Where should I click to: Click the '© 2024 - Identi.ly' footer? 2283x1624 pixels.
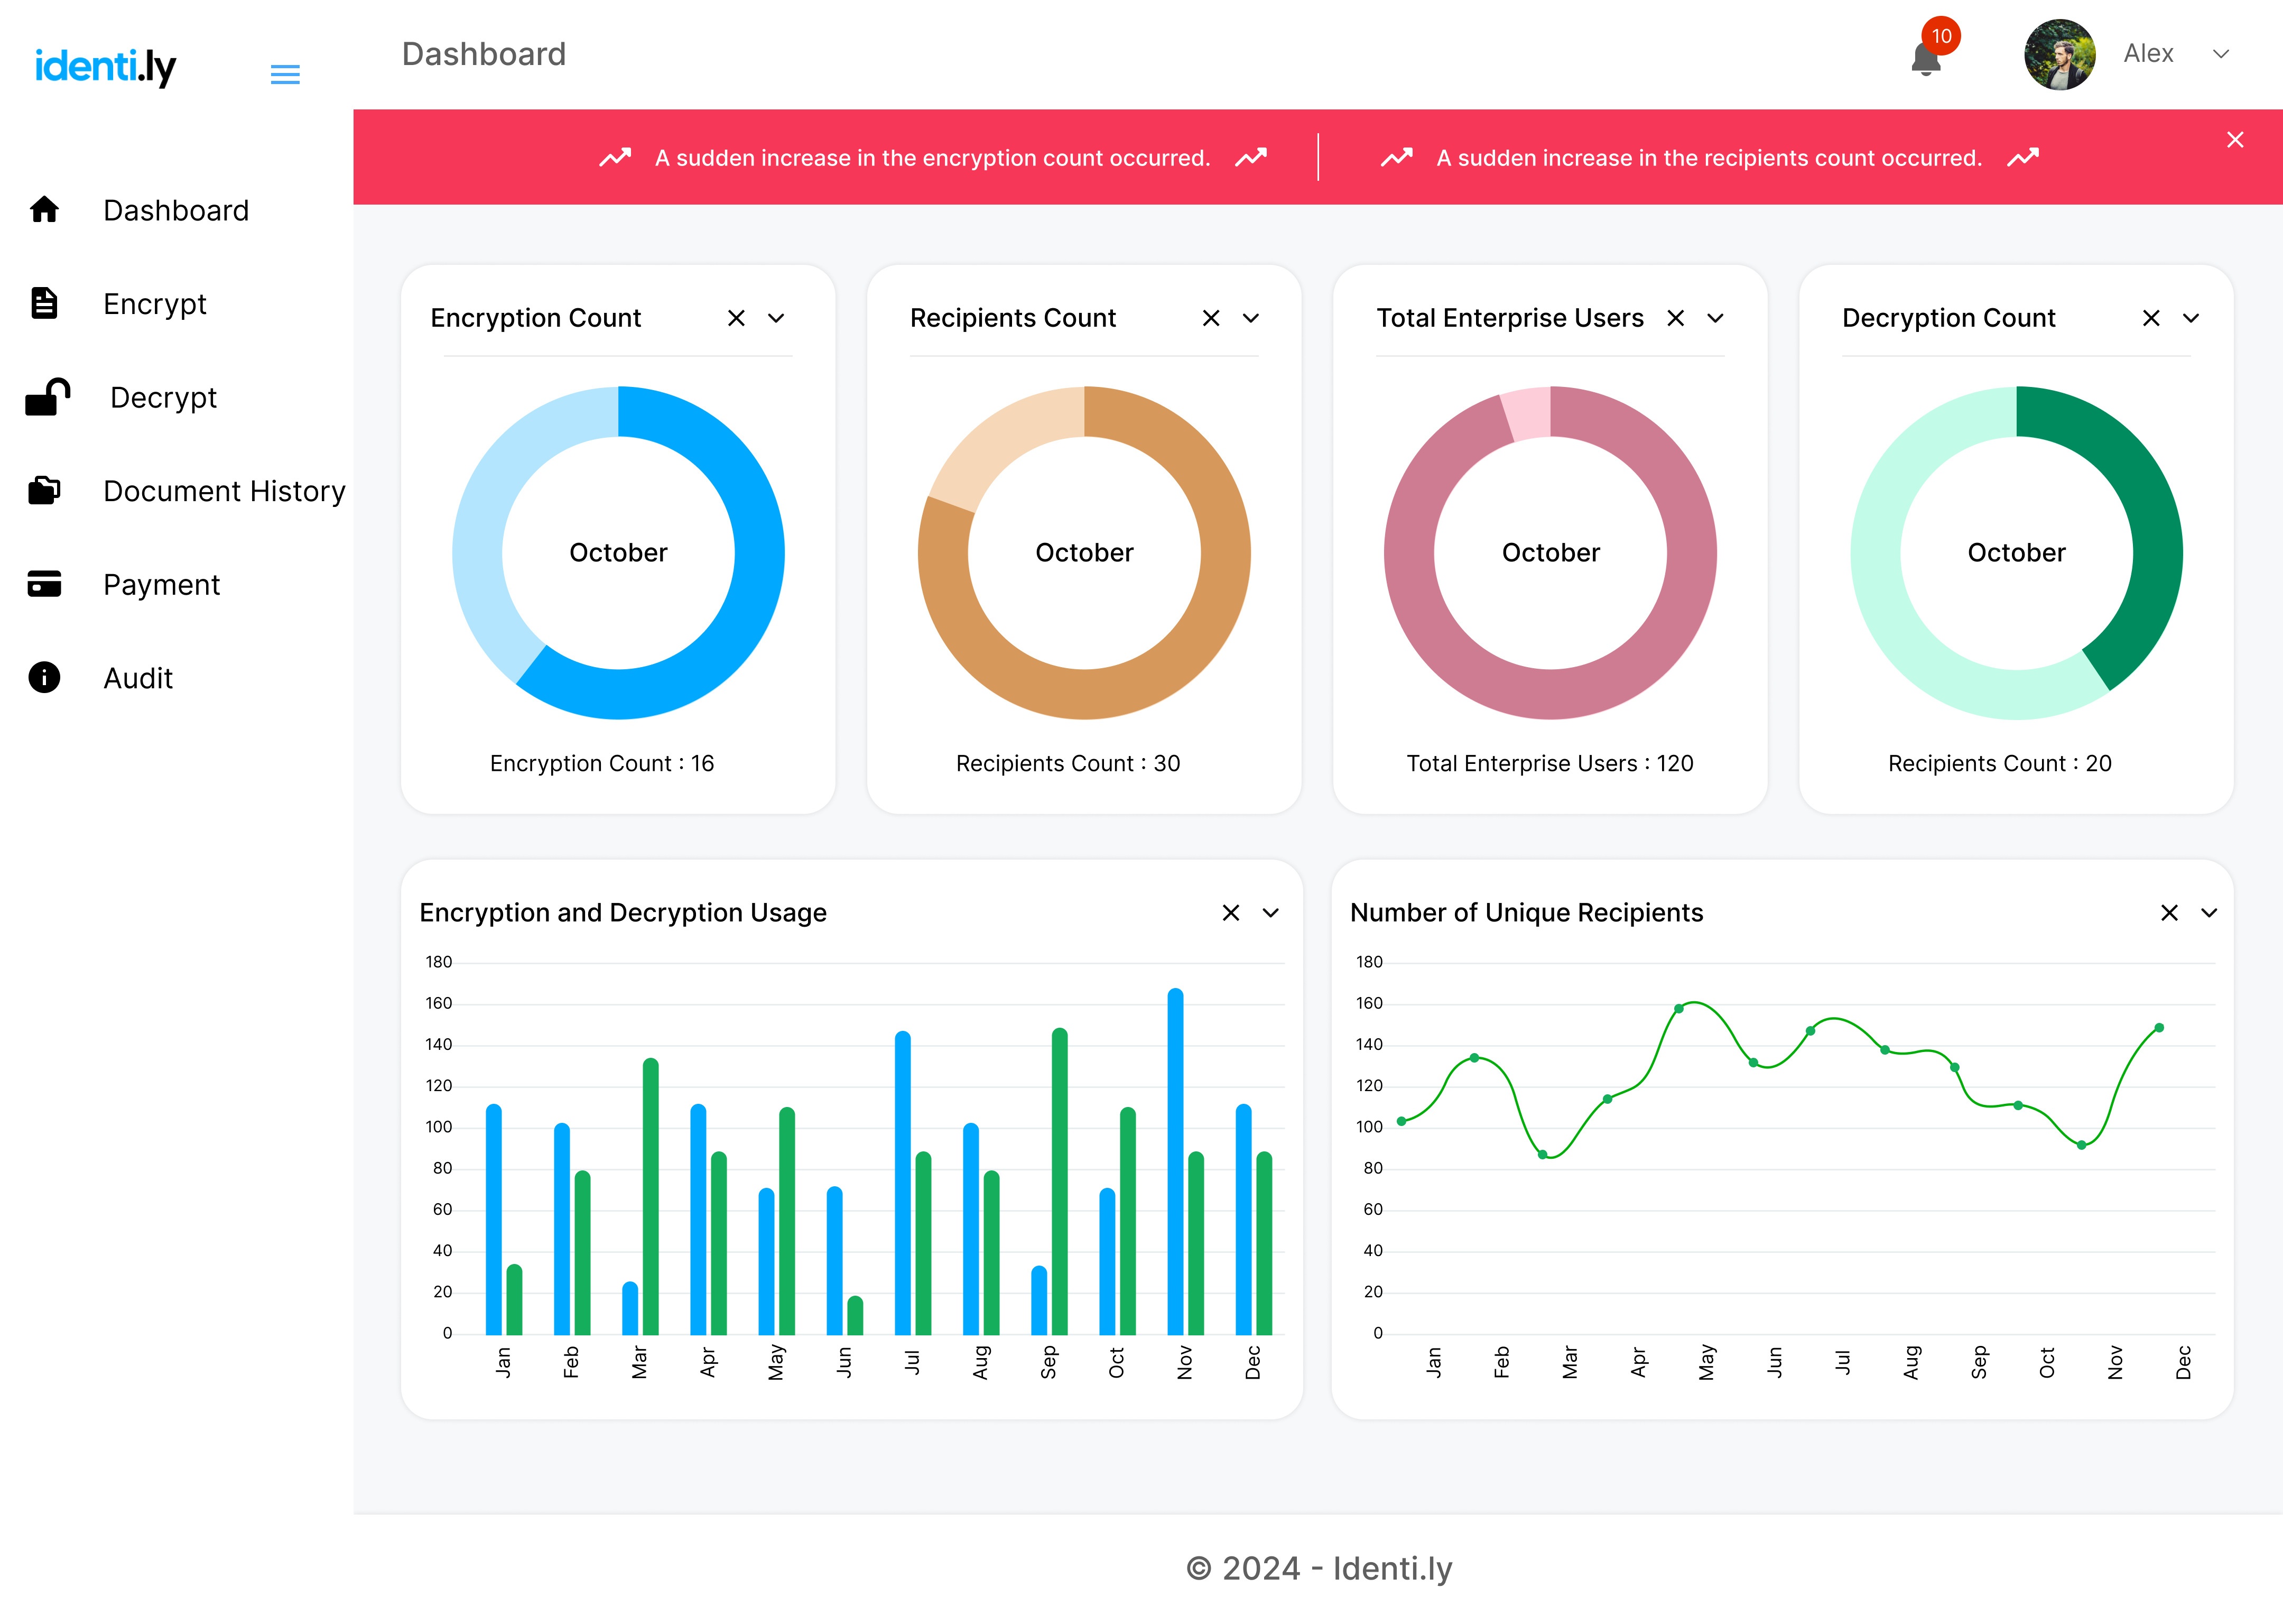(1319, 1568)
